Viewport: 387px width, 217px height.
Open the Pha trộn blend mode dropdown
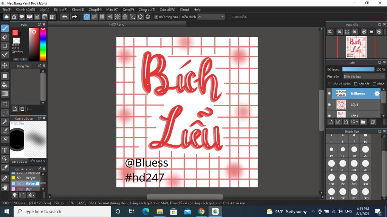pyautogui.click(x=364, y=76)
